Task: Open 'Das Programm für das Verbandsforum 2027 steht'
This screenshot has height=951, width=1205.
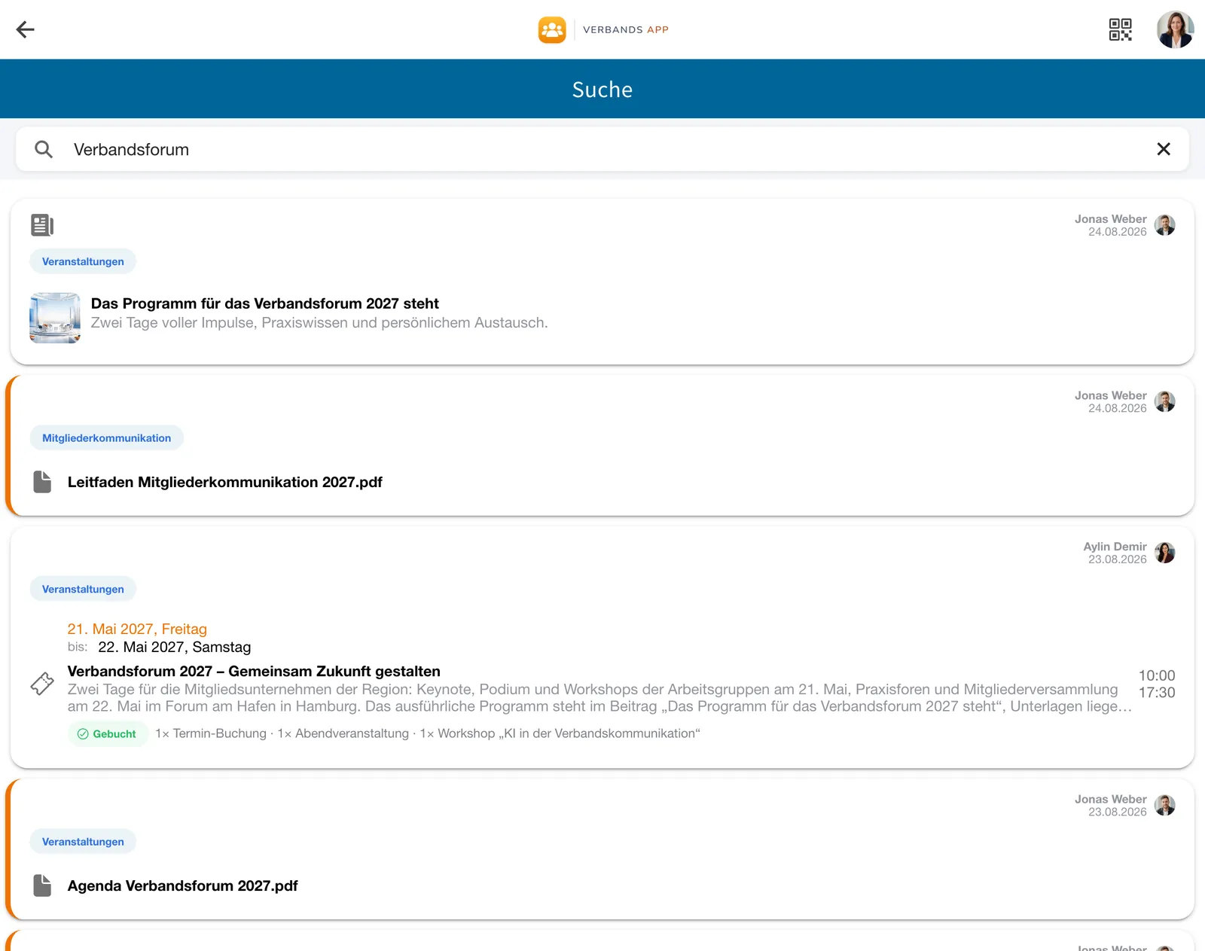Action: (265, 303)
